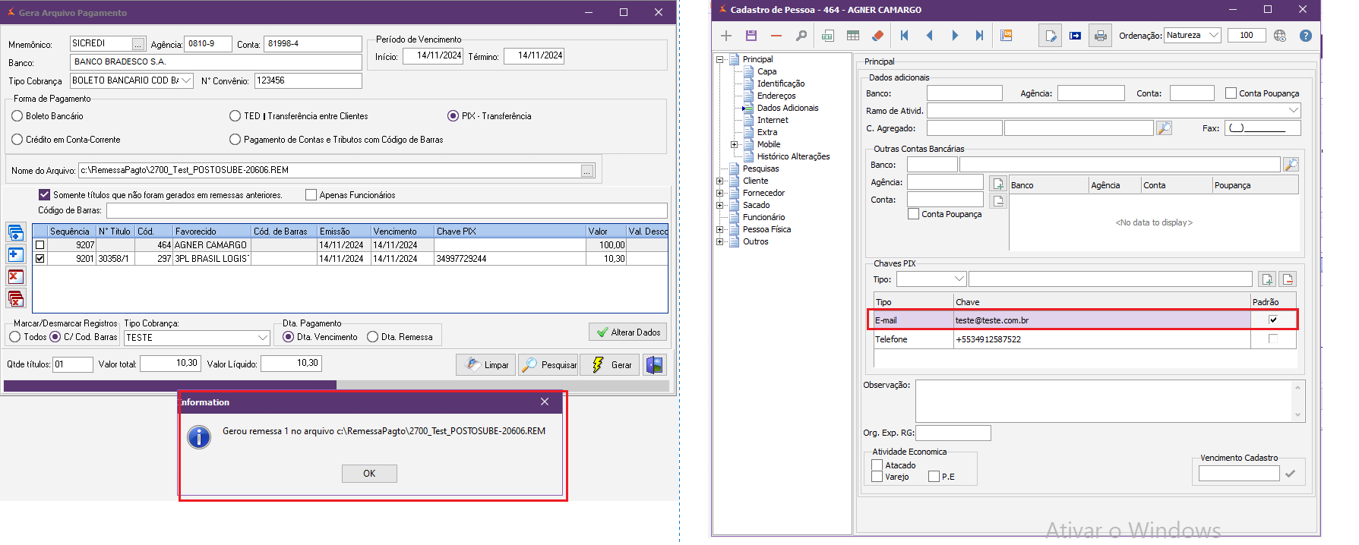1359x545 pixels.
Task: Select Dta. Remessa radio button
Action: tap(372, 337)
